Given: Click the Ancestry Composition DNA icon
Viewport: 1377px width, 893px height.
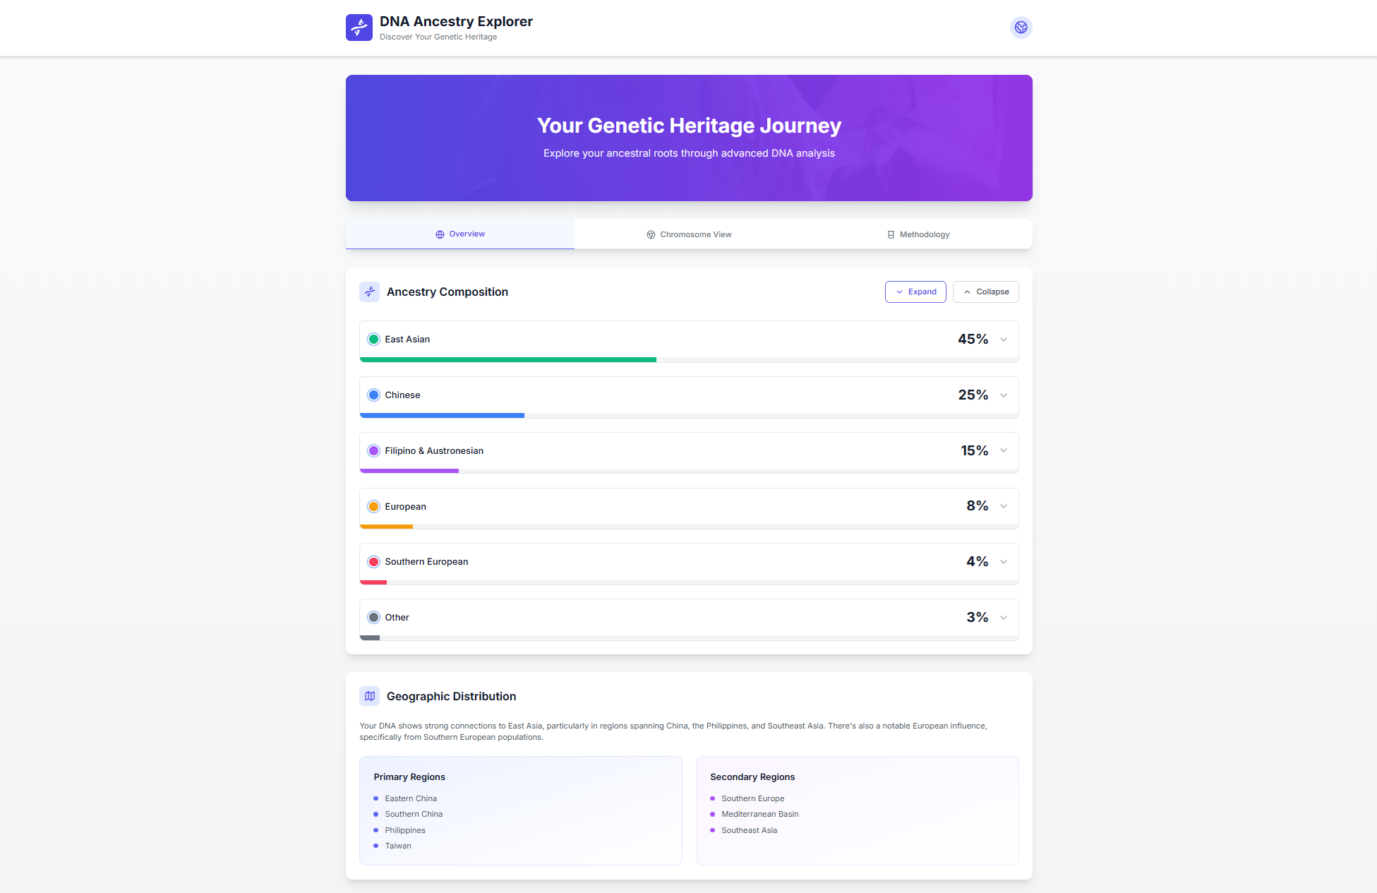Looking at the screenshot, I should 369,292.
